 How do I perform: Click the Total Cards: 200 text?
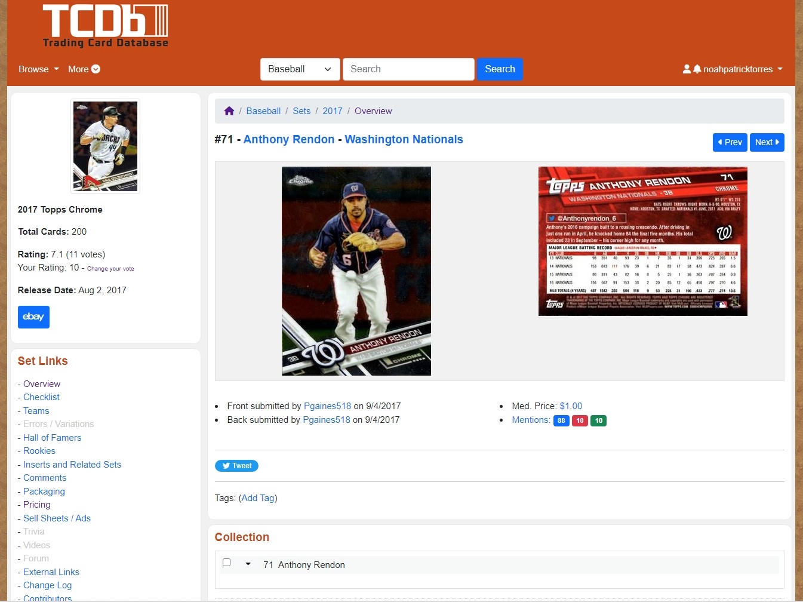(52, 232)
